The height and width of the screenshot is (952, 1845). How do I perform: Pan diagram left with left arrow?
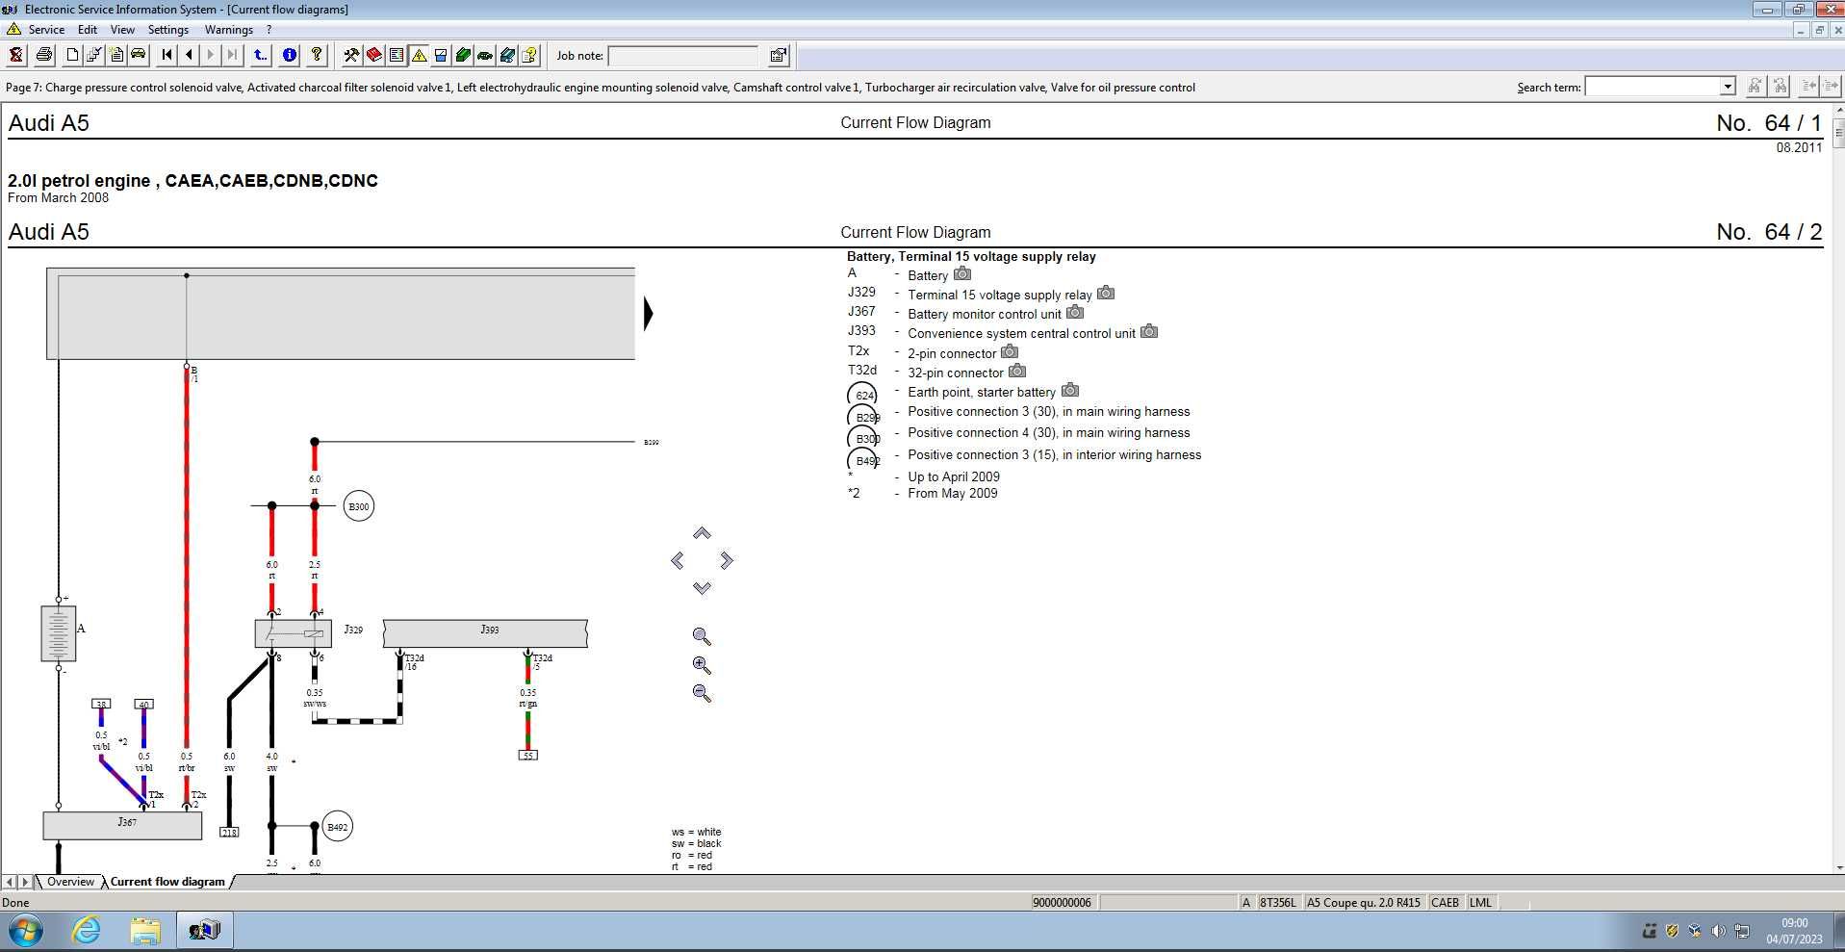678,560
